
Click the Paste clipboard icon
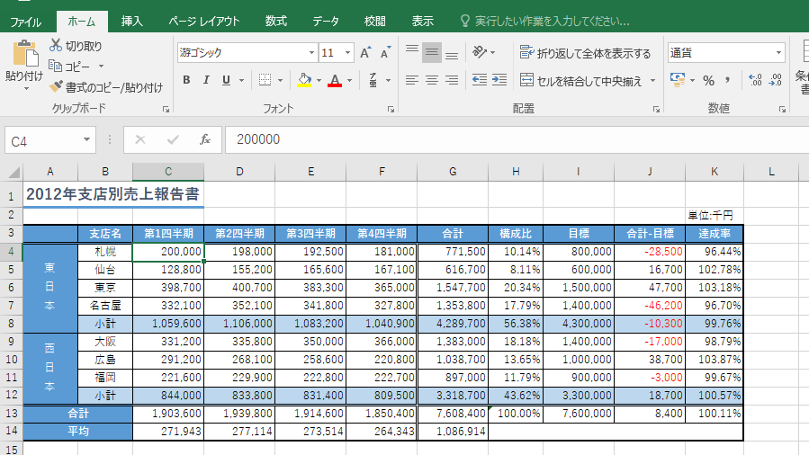tap(25, 54)
